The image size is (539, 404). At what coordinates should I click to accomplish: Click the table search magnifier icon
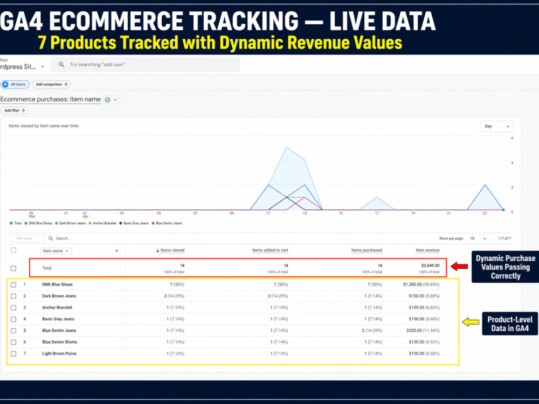tap(51, 239)
